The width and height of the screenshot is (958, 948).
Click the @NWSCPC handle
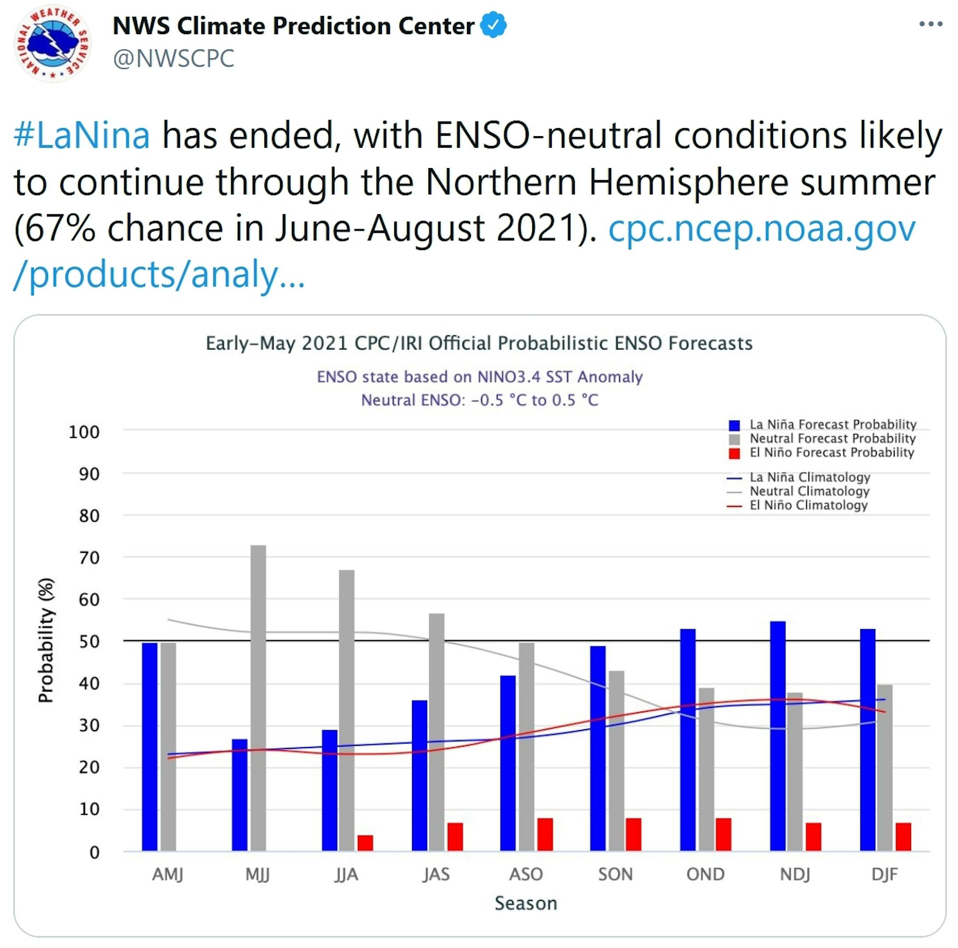[x=173, y=59]
